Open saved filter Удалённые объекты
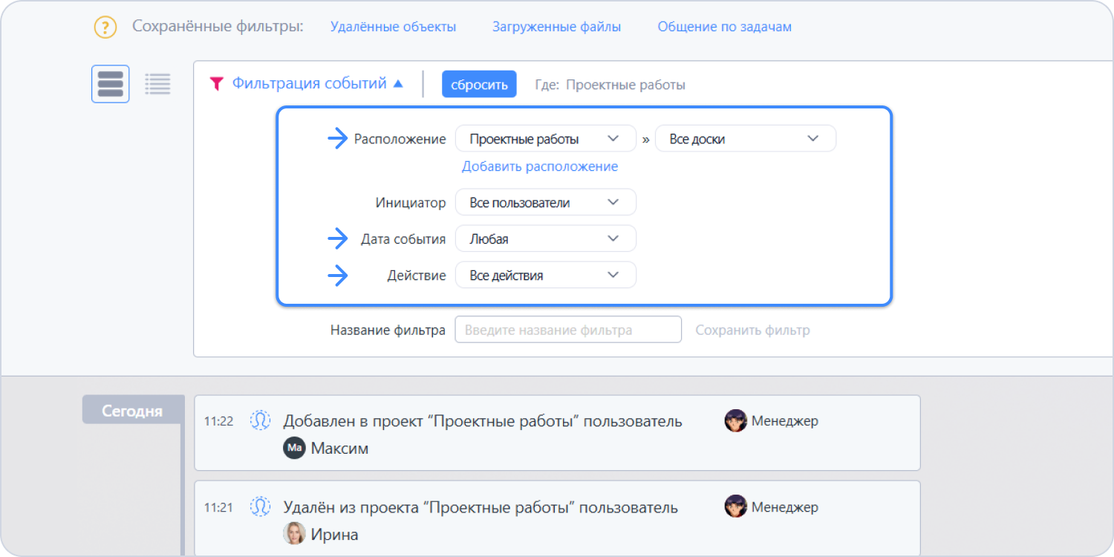The width and height of the screenshot is (1114, 557). (393, 27)
